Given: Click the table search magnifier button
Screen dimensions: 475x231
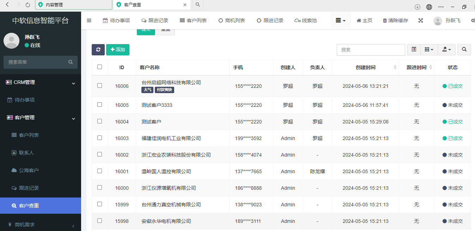Looking at the screenshot, I should click(x=464, y=50).
